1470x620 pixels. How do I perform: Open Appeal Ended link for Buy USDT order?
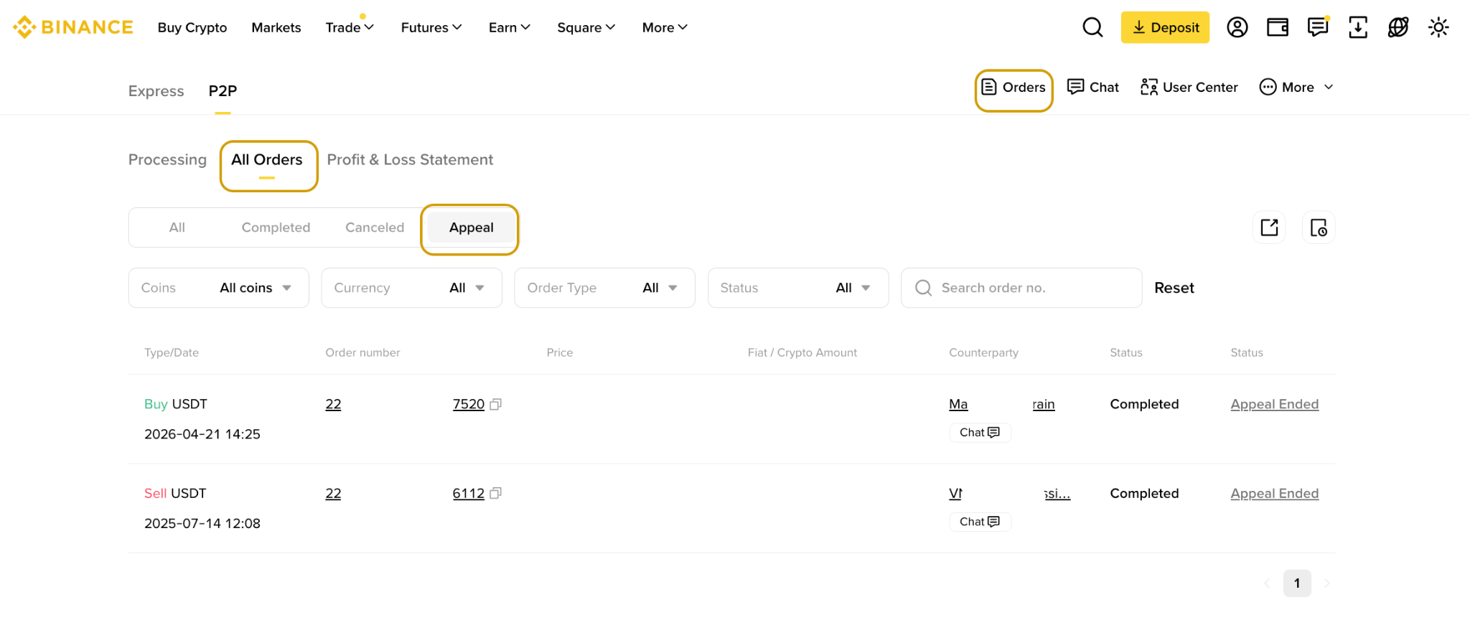click(x=1274, y=404)
